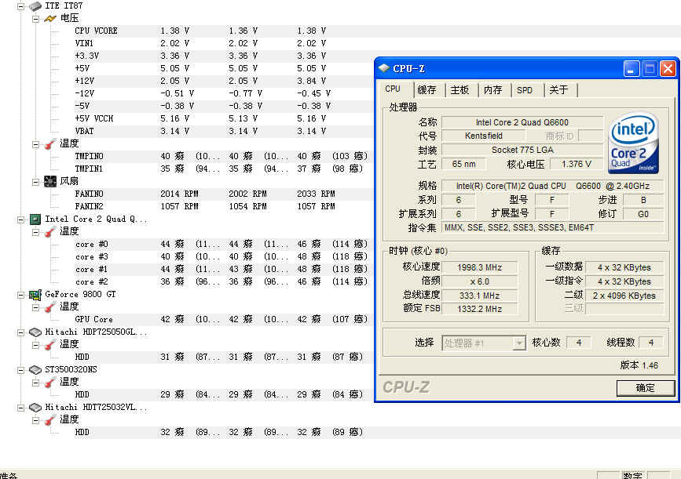Click the fan icon beside 风扇

pos(50,182)
